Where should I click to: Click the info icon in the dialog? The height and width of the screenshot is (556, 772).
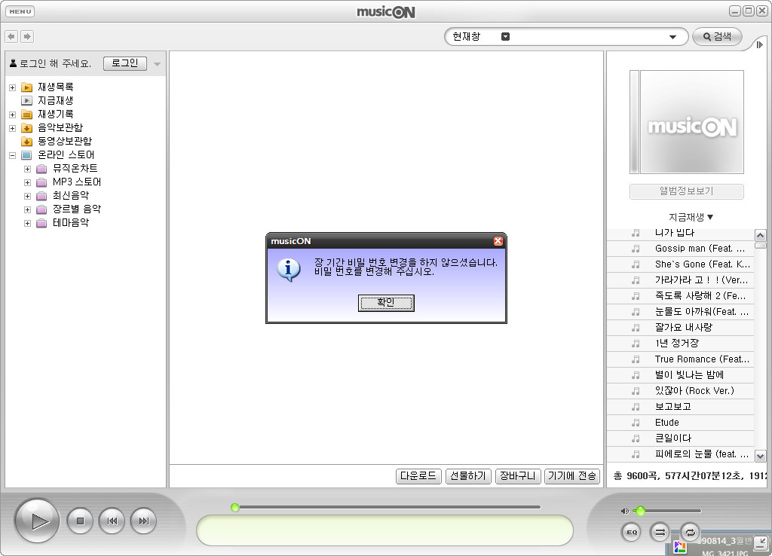pos(289,270)
